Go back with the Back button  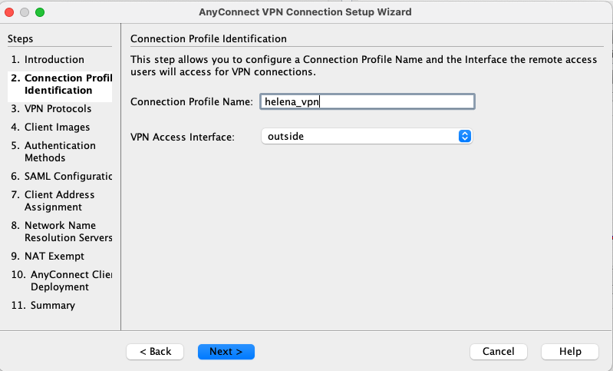155,351
